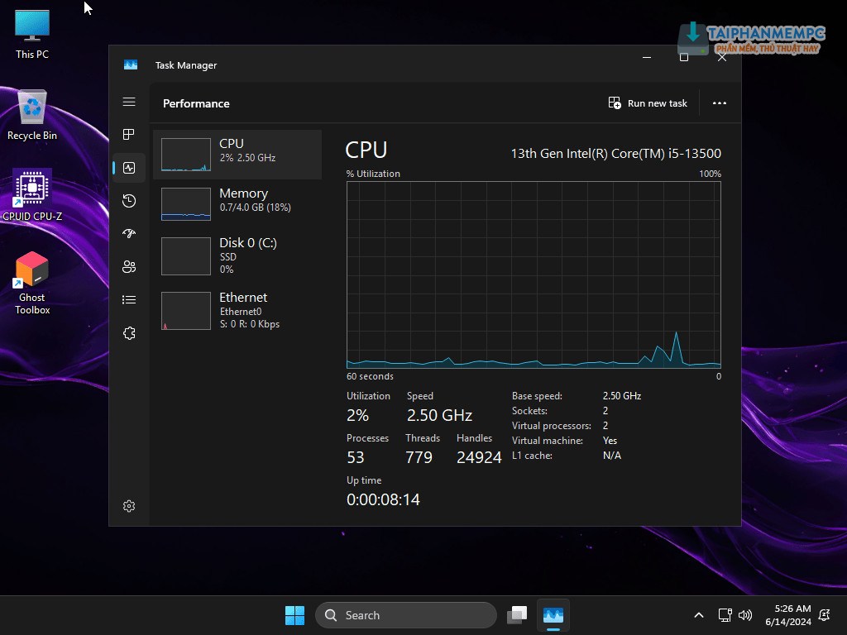This screenshot has width=847, height=635.
Task: Click the Windows Start button
Action: tap(294, 615)
